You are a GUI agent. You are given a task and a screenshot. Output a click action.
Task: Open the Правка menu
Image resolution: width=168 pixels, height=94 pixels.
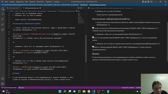[12, 2]
